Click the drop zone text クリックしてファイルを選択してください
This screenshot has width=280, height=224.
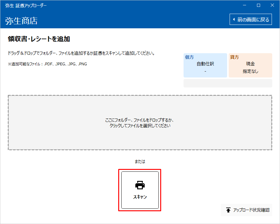(140, 126)
